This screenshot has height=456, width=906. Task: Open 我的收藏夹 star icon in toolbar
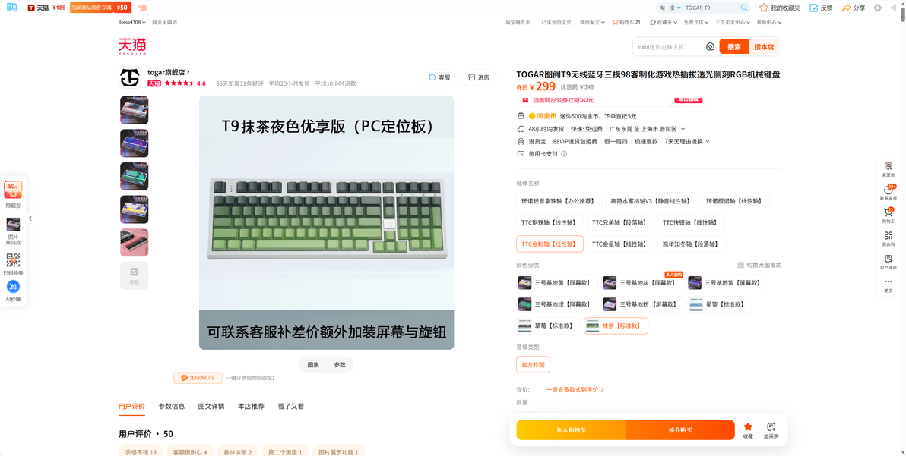[764, 8]
